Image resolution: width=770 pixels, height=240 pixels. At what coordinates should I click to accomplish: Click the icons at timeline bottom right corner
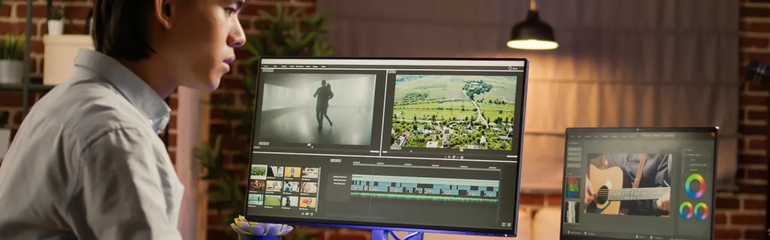(507, 225)
